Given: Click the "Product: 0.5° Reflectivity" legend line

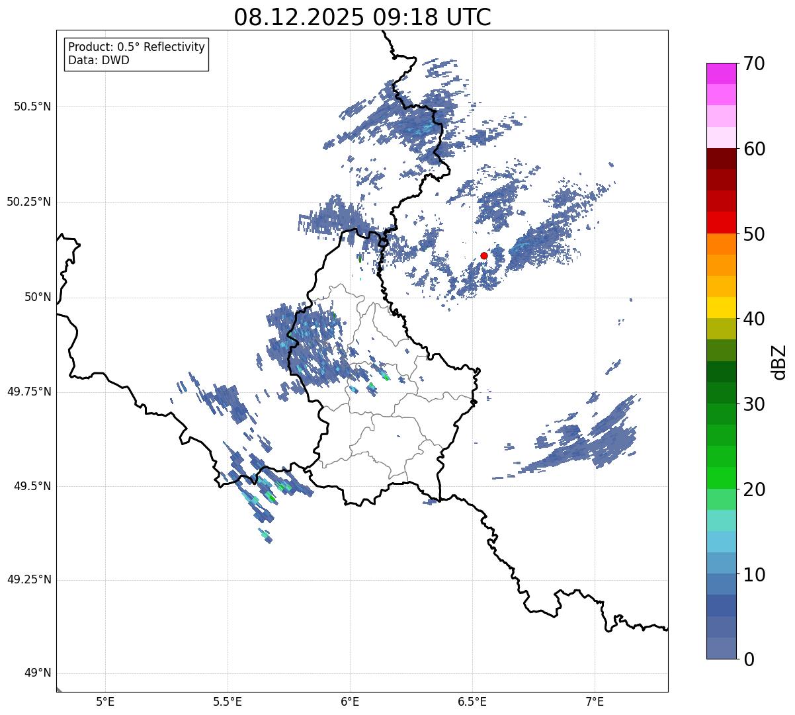Looking at the screenshot, I should 137,48.
